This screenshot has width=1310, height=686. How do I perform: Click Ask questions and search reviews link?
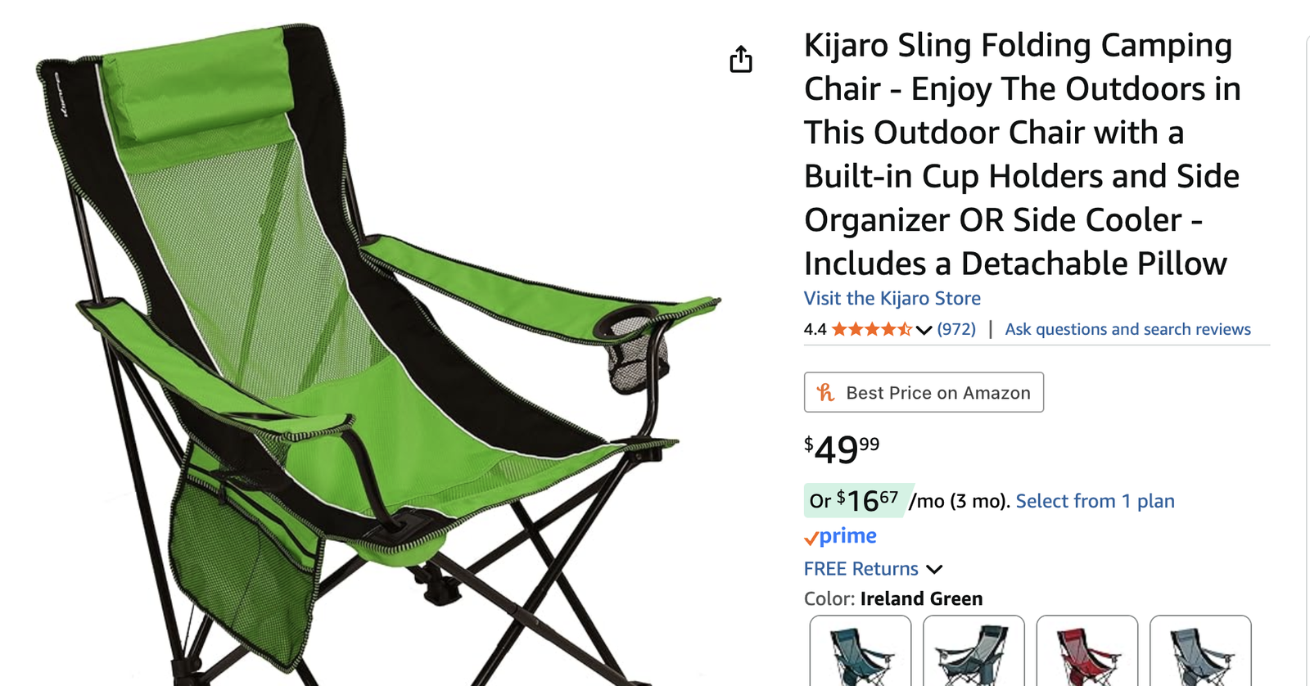(1127, 329)
